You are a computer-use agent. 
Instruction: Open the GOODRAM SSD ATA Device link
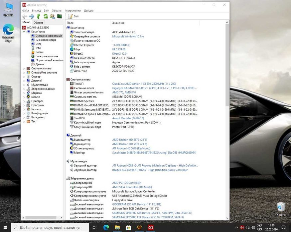137,204
